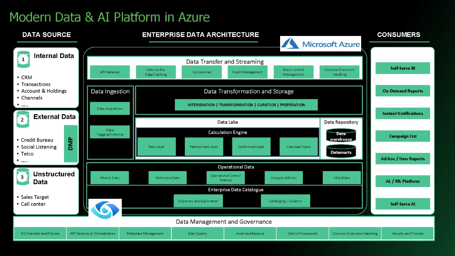Viewport: 455px width, 256px height.
Task: Click Common Execution Handling in Governance row
Action: coord(355,234)
